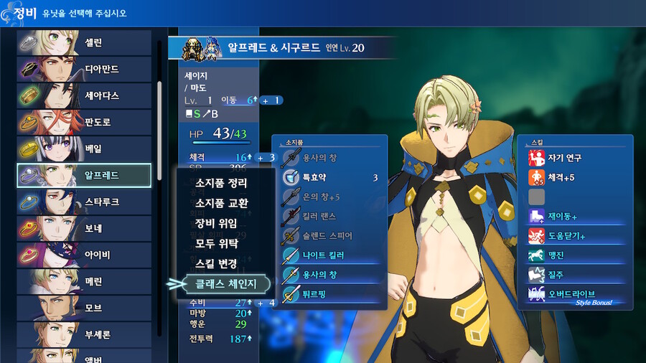Select the 재이동+ skill icon
The height and width of the screenshot is (363, 646).
tap(536, 217)
